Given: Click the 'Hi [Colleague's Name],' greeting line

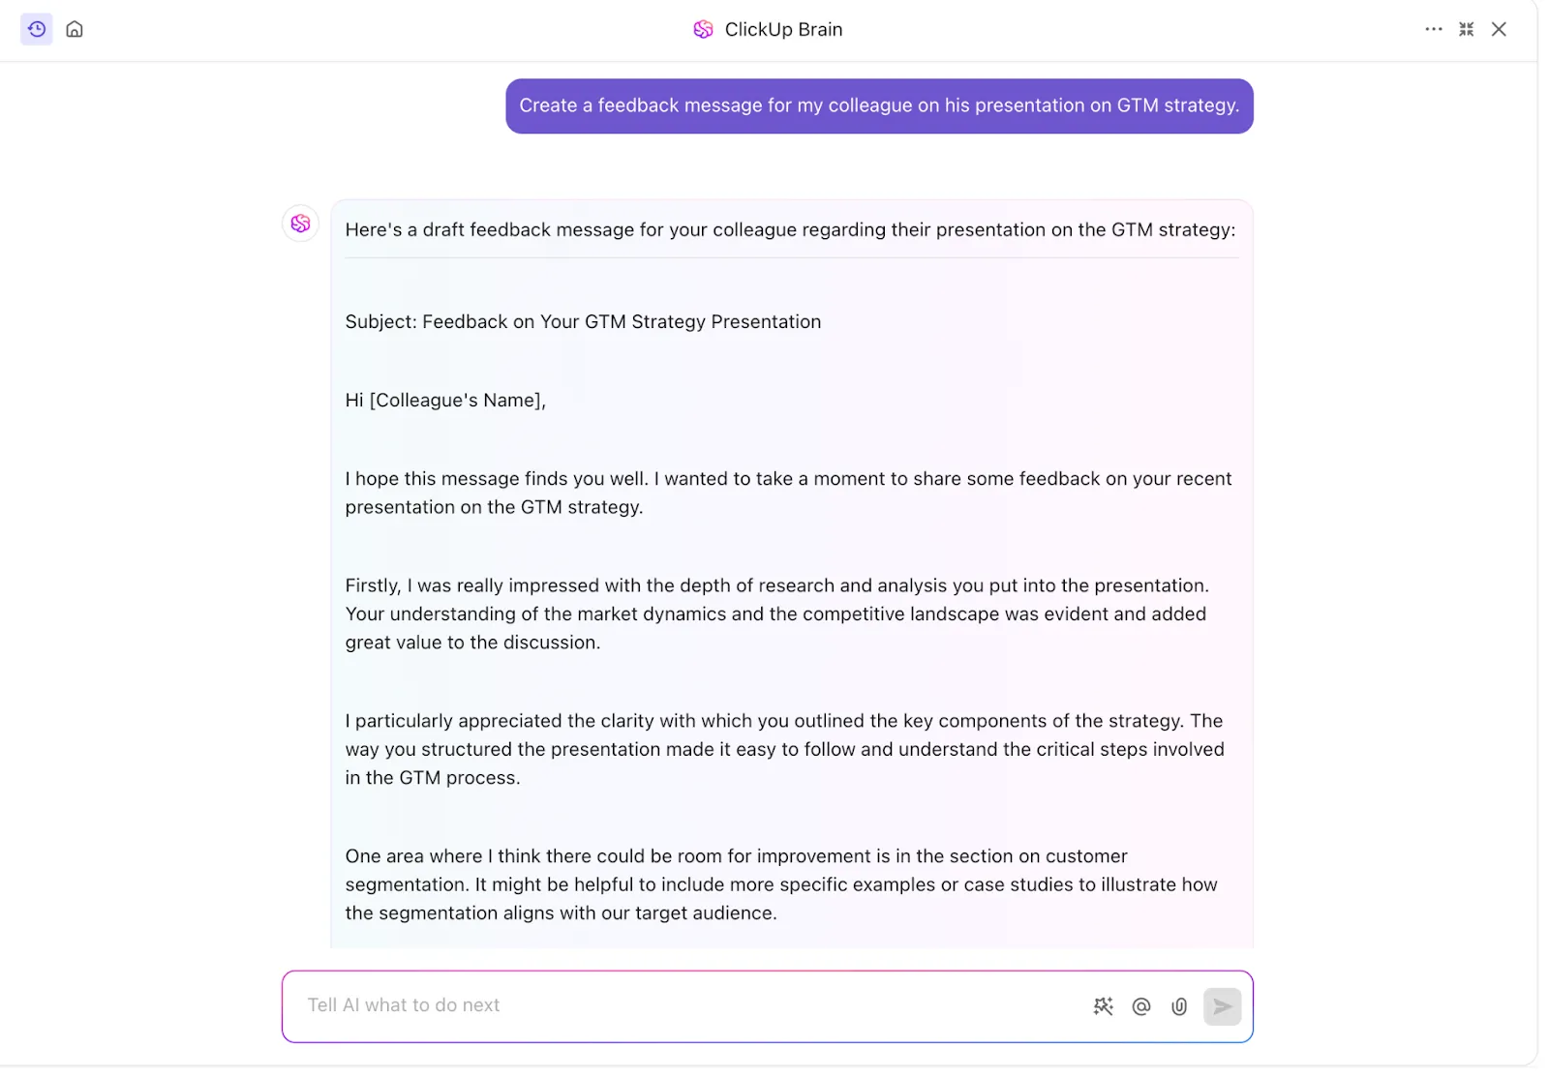Looking at the screenshot, I should [445, 400].
